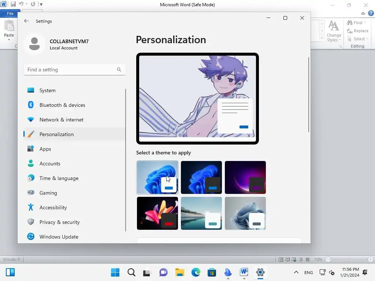Screen dimensions: 375x281
Task: Click the Undo icon in Word toolbar
Action: pyautogui.click(x=21, y=4)
